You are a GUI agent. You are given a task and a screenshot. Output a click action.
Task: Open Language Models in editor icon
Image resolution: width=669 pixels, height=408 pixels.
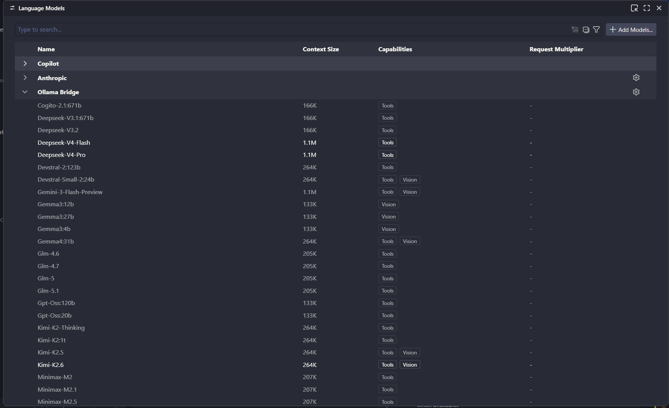click(634, 8)
